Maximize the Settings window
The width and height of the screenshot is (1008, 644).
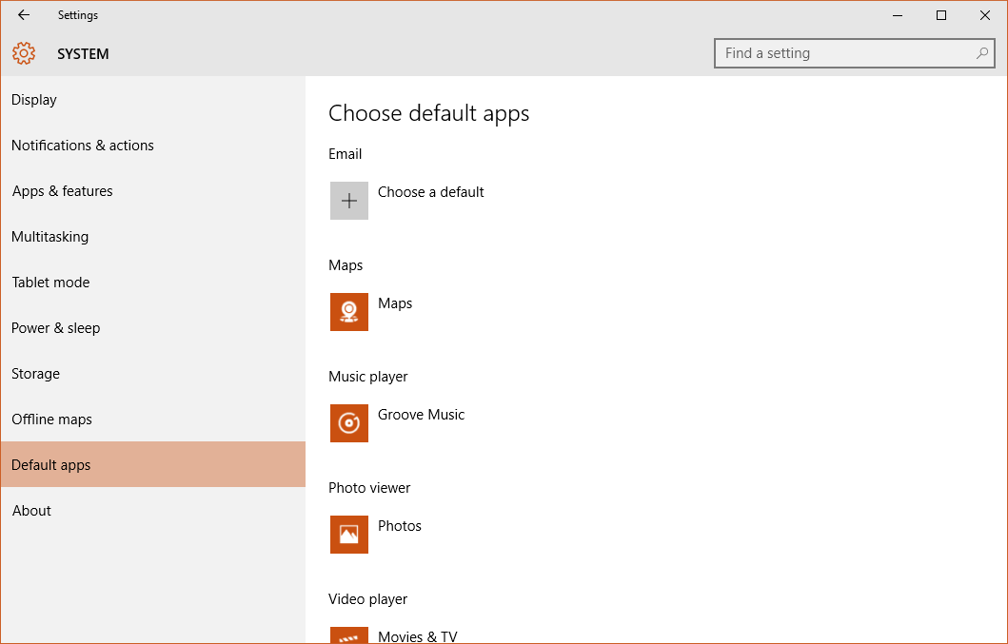click(941, 15)
